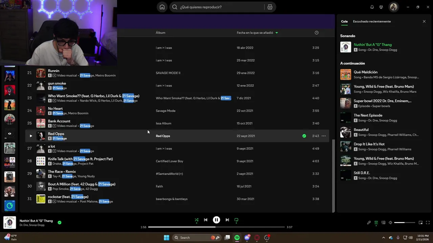Image resolution: width=433 pixels, height=243 pixels.
Task: Open sidebar playlist with eye cover
Action: click(x=9, y=134)
